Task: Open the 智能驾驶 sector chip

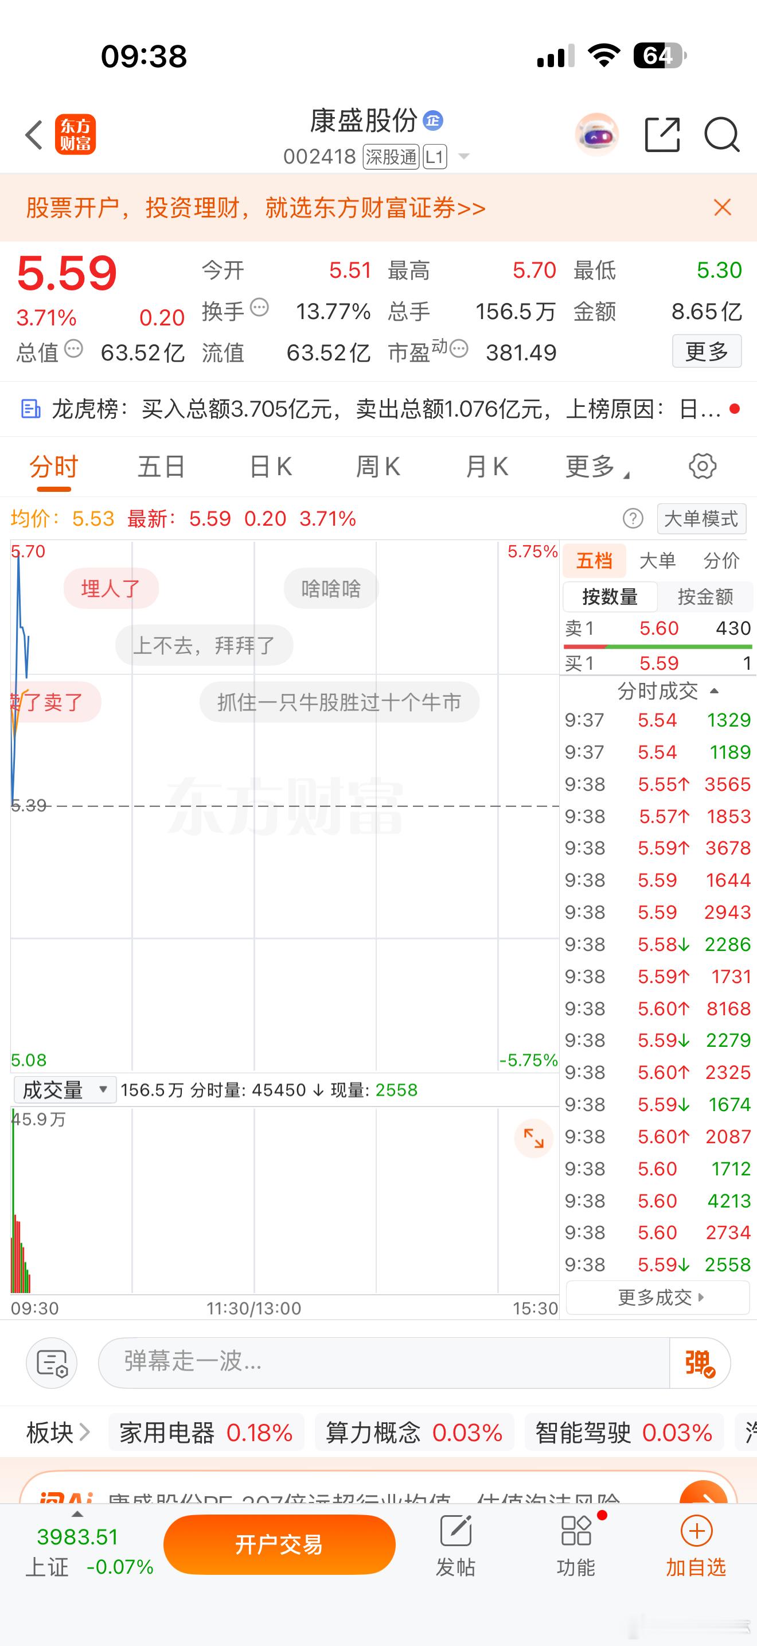Action: [623, 1433]
